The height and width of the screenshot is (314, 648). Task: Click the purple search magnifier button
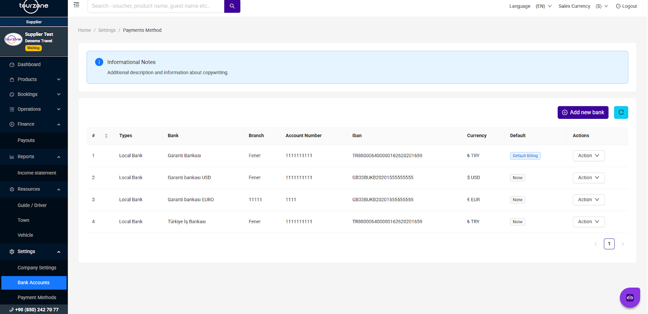(232, 6)
